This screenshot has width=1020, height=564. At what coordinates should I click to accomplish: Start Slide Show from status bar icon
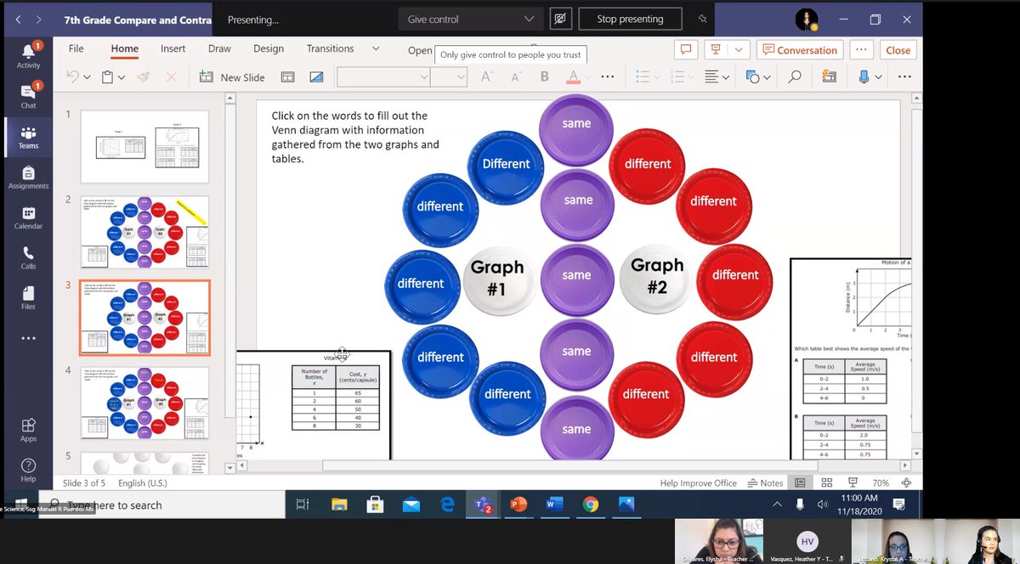853,483
